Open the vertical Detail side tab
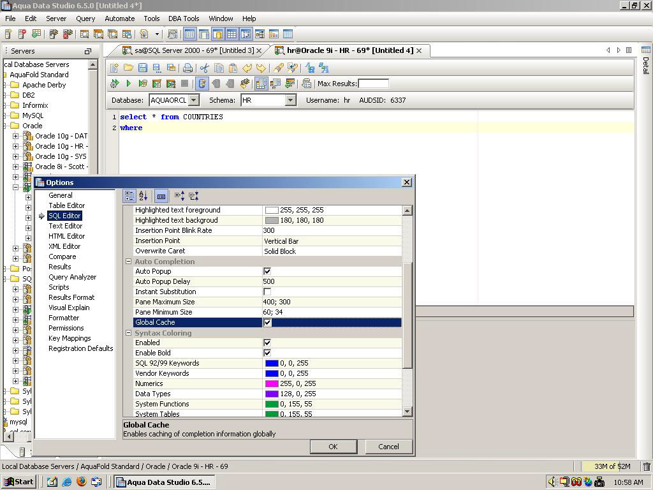 pyautogui.click(x=646, y=61)
